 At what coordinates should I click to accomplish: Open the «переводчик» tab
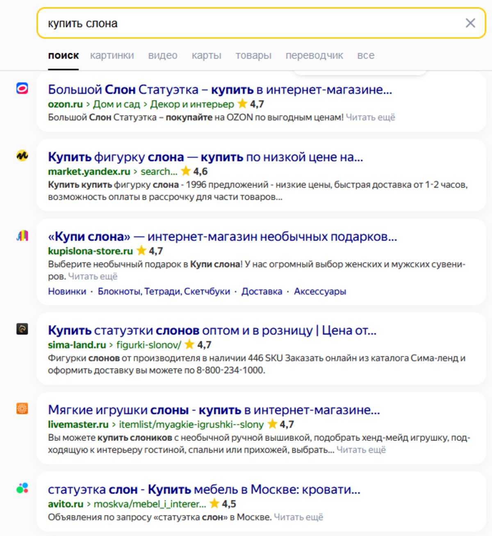point(314,55)
